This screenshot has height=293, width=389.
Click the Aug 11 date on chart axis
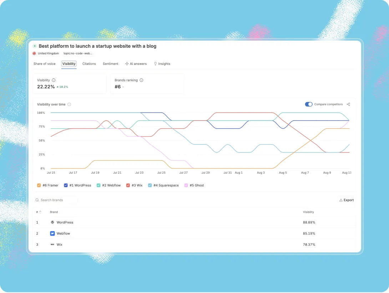click(347, 173)
